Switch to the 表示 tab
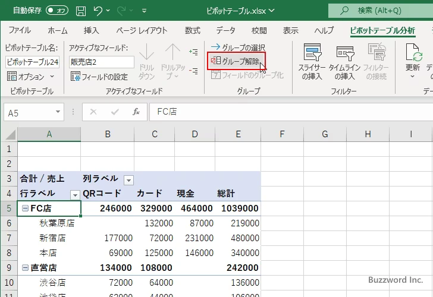 pos(290,30)
